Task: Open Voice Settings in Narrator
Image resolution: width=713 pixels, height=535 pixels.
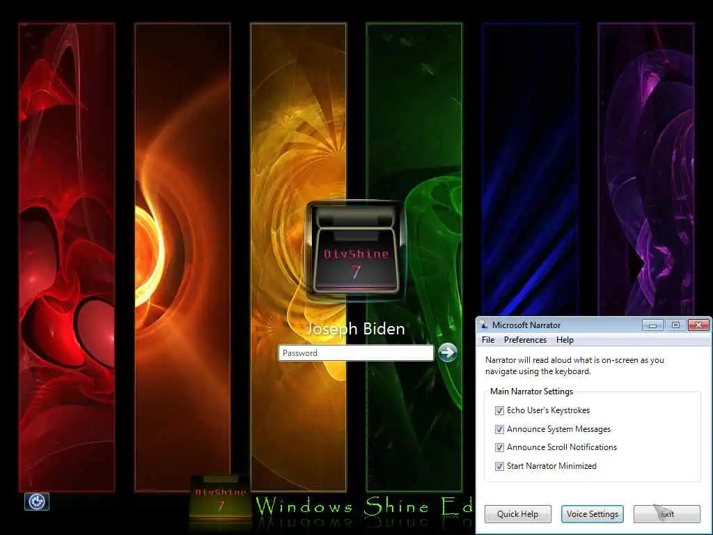Action: pos(592,514)
